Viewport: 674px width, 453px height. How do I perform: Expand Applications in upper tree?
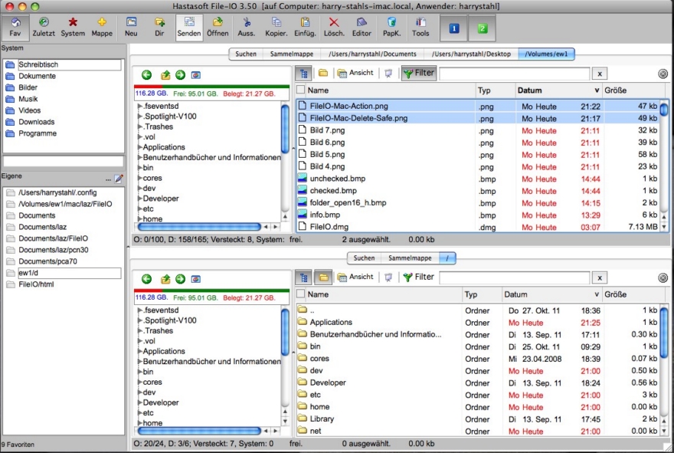(139, 147)
